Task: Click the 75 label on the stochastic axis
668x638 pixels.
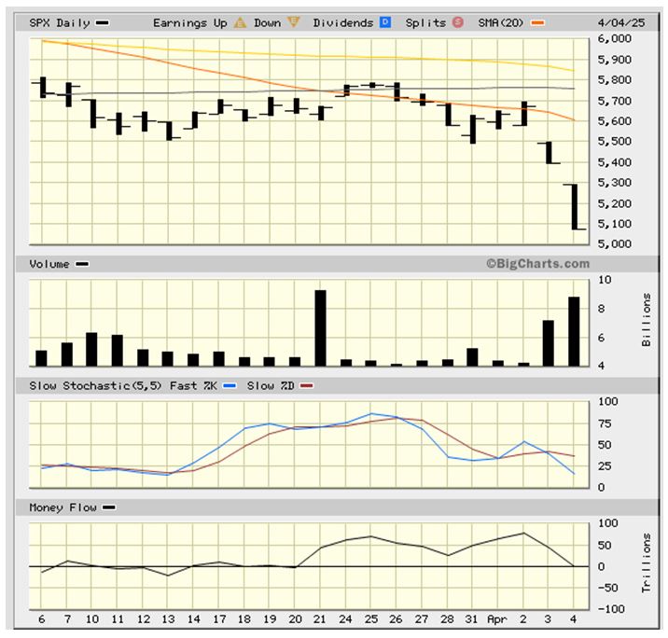Action: click(x=605, y=423)
